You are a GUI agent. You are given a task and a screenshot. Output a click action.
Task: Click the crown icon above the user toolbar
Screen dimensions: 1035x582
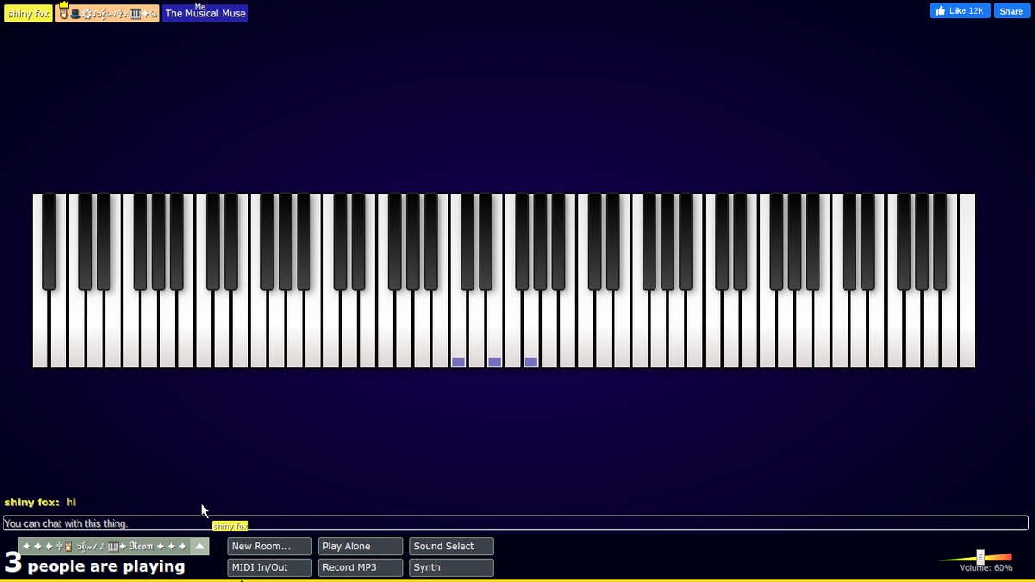pyautogui.click(x=64, y=4)
